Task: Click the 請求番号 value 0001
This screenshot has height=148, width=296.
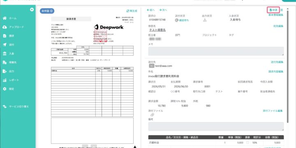Action: pos(207,87)
